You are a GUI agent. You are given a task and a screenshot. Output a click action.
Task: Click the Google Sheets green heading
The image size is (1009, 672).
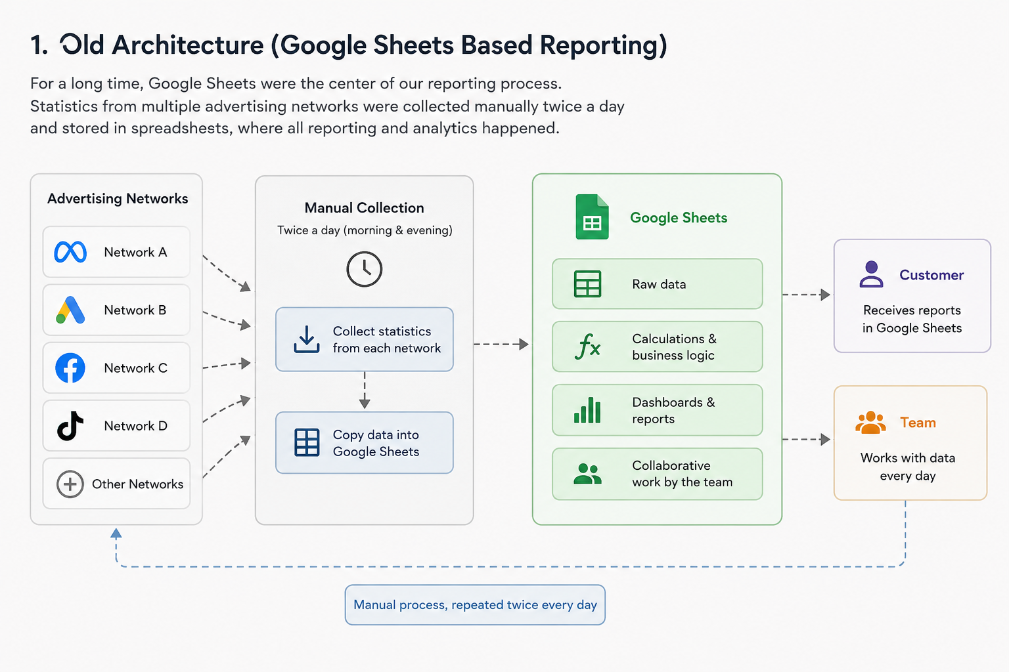point(679,218)
